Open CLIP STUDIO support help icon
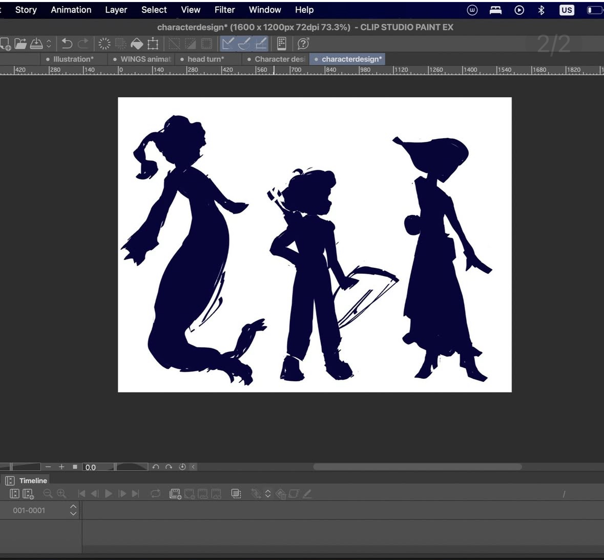Viewport: 604px width, 560px height. (303, 44)
